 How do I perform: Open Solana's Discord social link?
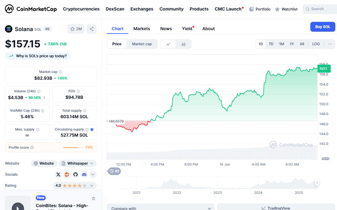84,174
